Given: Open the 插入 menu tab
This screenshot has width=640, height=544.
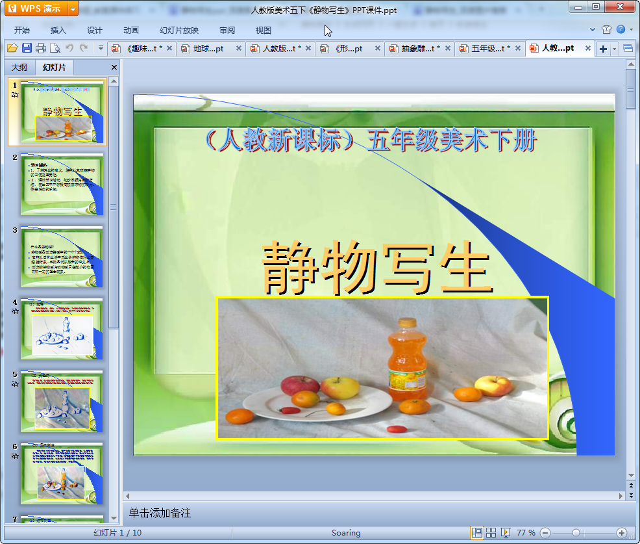Looking at the screenshot, I should [x=58, y=31].
